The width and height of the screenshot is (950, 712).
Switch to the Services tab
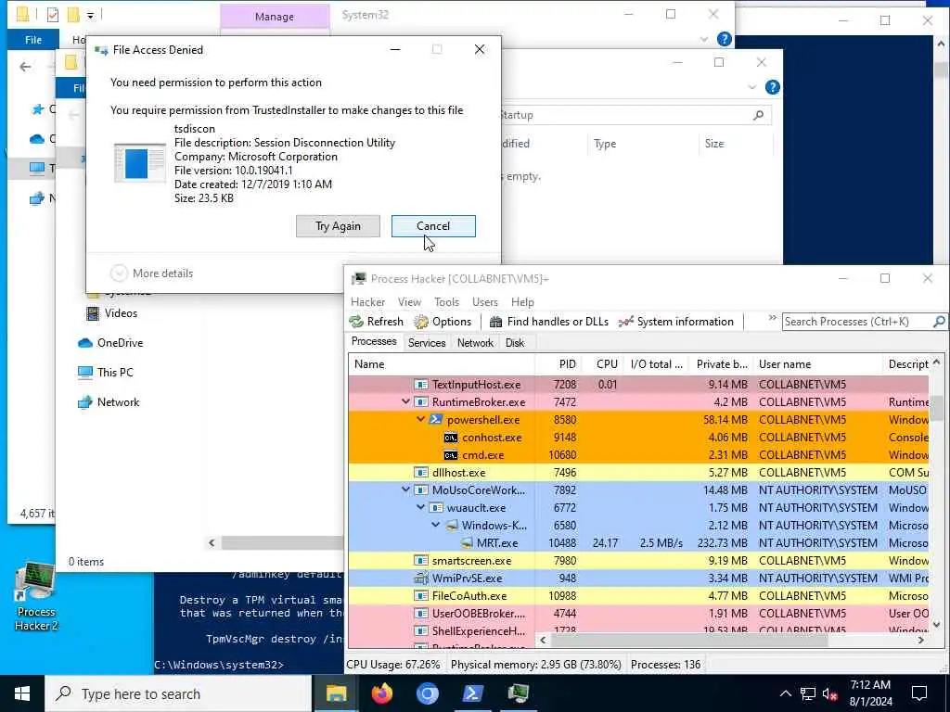(x=427, y=343)
